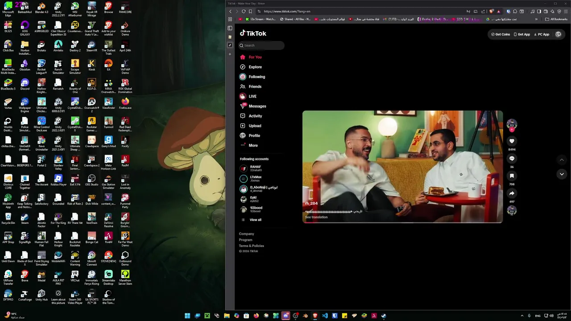Expand the Terms & Policies footer section

coord(251,246)
